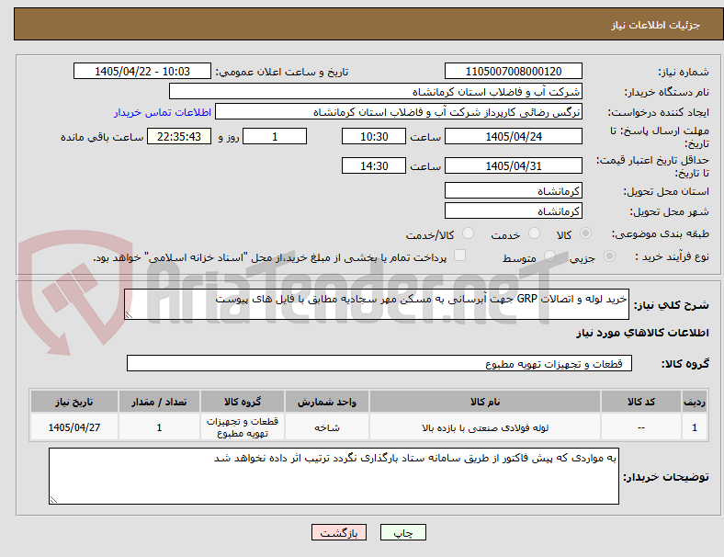This screenshot has height=557, width=724.
Task: Click the goods group field قطعات و تجهیزات تهویه مطبوع
Action: [x=379, y=363]
